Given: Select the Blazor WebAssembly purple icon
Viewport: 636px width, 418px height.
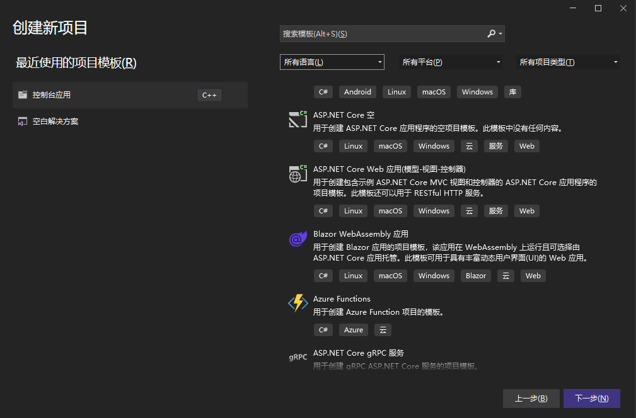Looking at the screenshot, I should [x=298, y=239].
